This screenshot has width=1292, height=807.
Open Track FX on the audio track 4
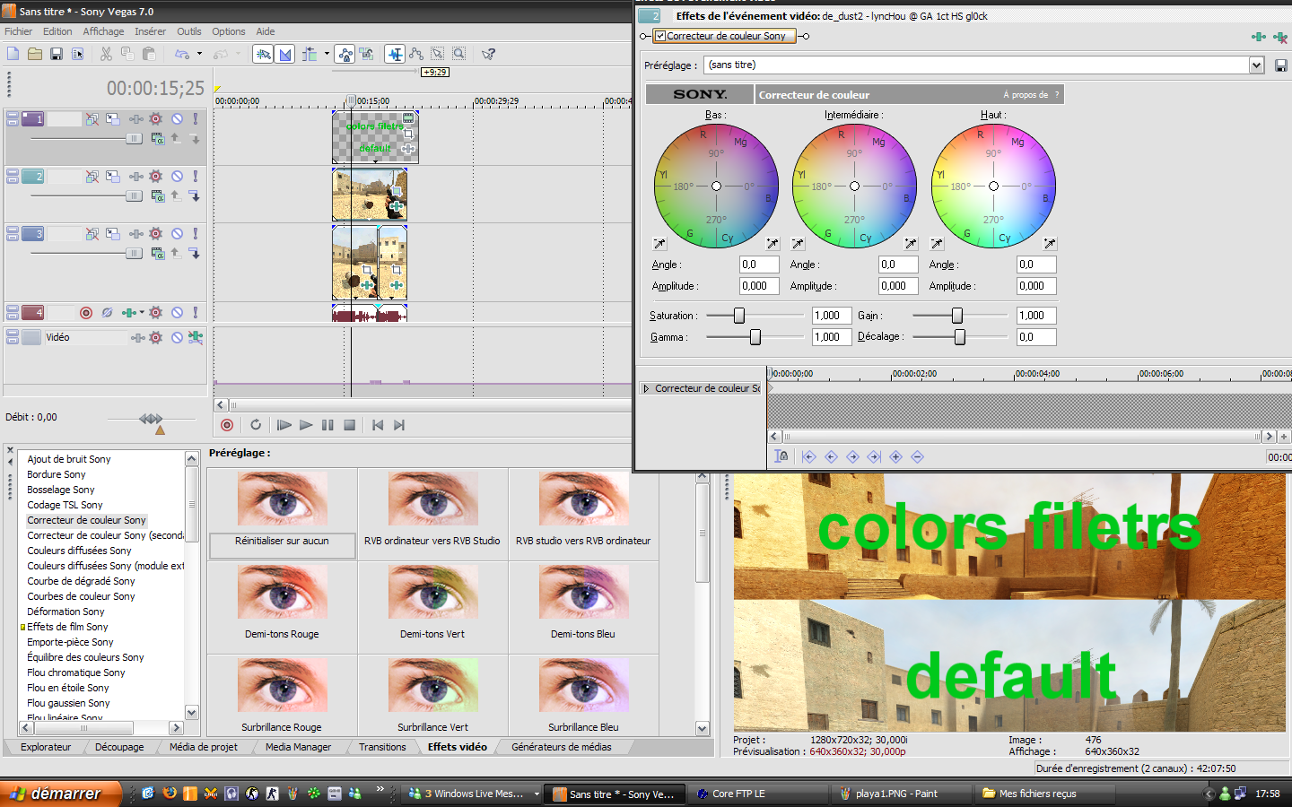129,313
